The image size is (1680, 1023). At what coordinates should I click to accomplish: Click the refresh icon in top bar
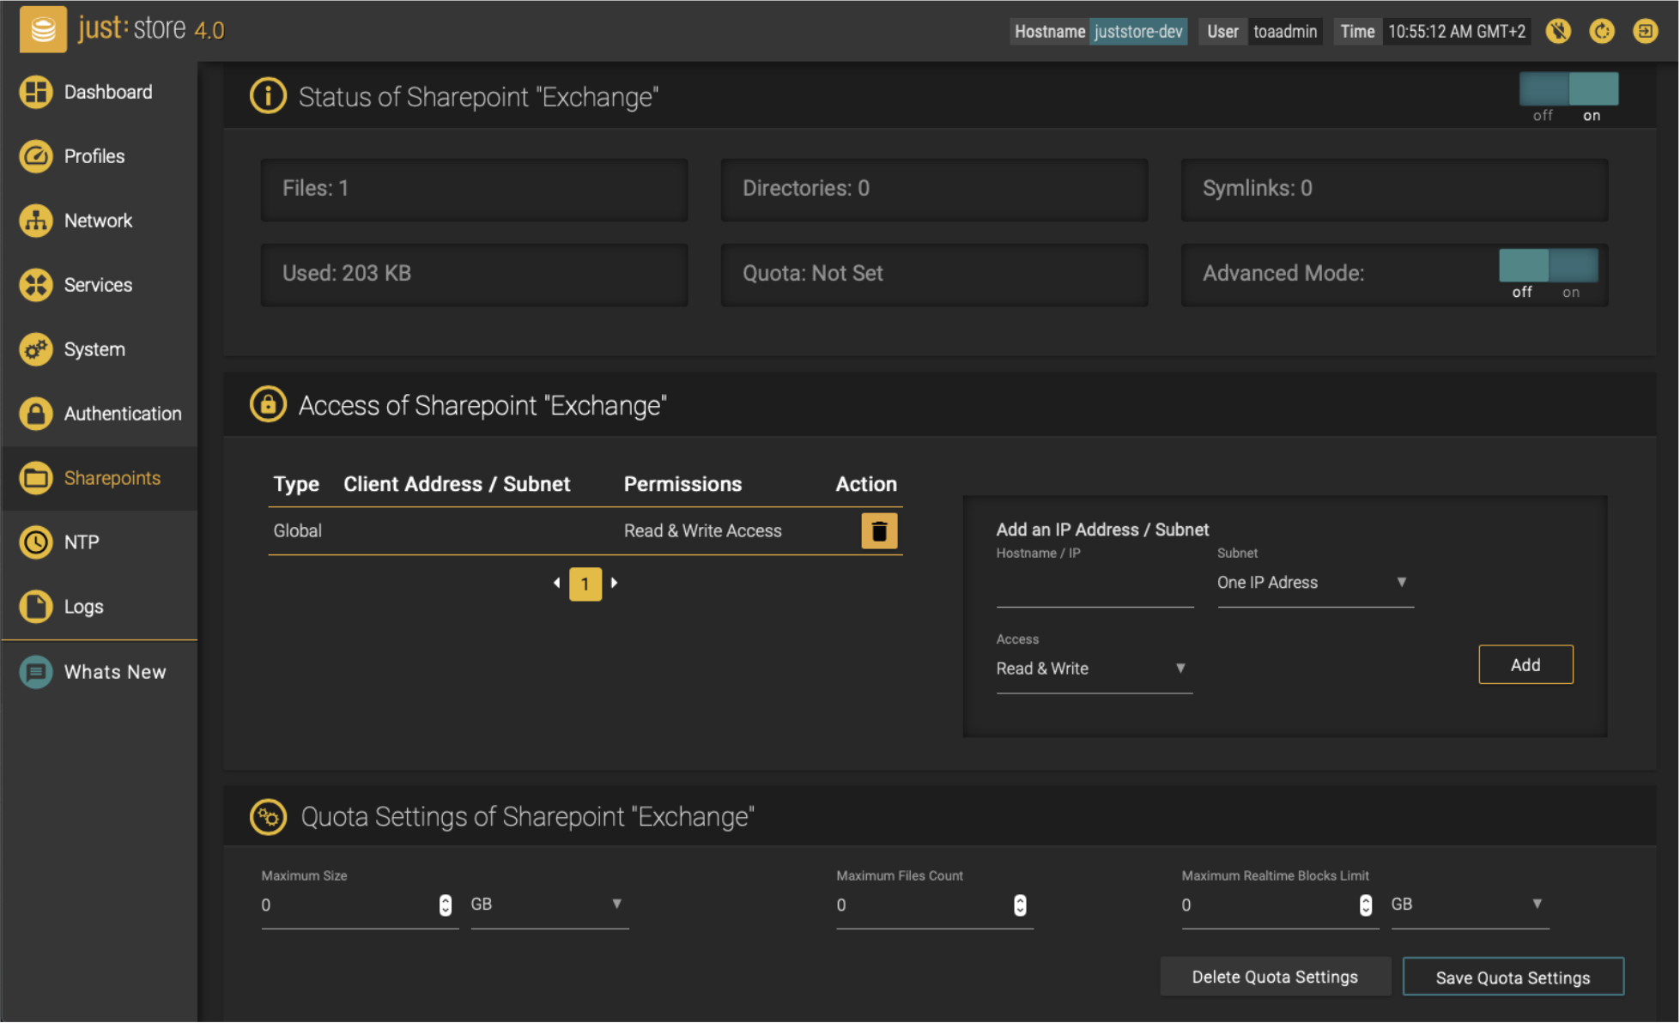coord(1602,32)
